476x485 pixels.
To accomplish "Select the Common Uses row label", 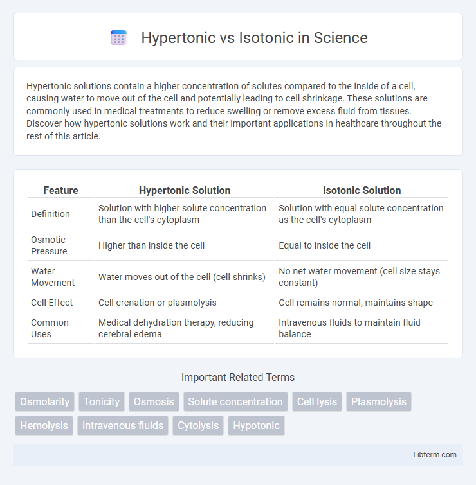I will (x=50, y=328).
